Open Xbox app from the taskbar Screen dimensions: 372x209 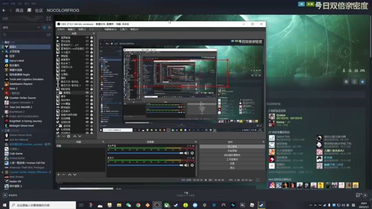point(166,205)
